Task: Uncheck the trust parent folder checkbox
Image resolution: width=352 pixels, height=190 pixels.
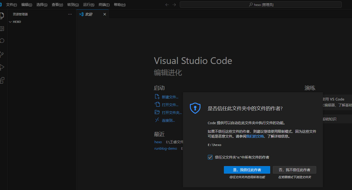Action: tap(210, 157)
